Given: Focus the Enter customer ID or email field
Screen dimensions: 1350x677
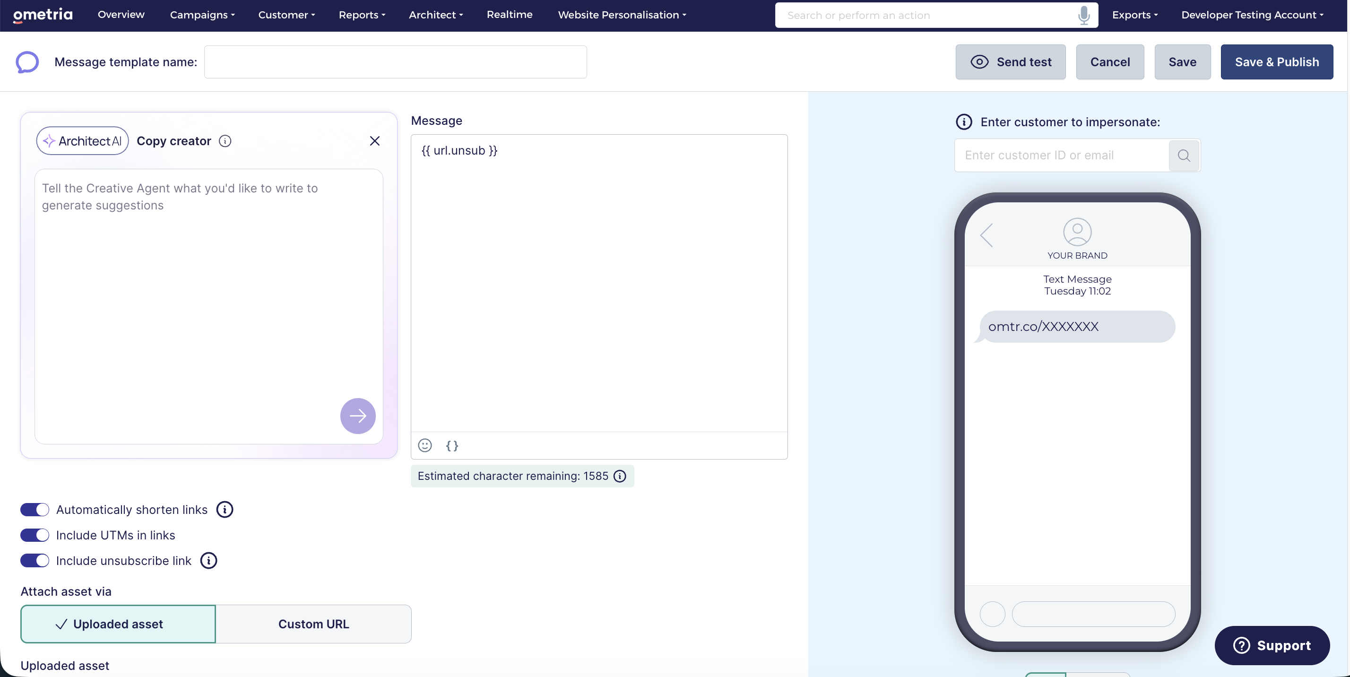Looking at the screenshot, I should [1062, 155].
